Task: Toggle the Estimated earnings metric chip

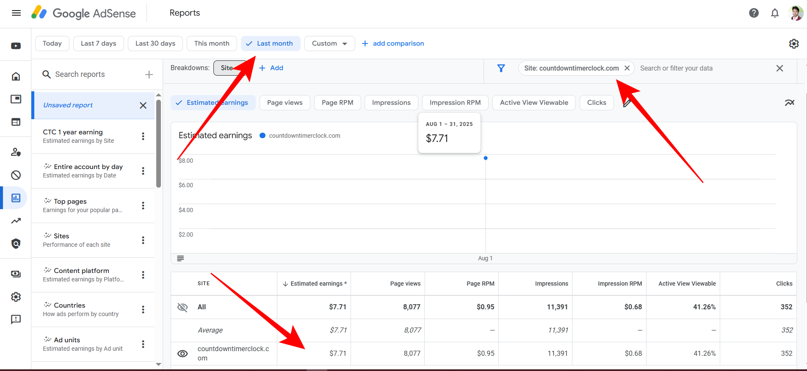Action: [x=213, y=103]
